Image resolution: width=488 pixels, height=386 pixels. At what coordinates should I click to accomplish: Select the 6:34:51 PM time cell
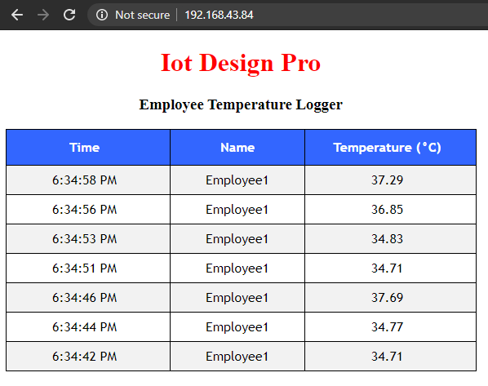tap(88, 268)
